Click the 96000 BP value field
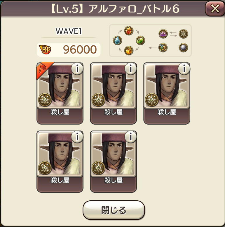225x227 pixels. coord(69,49)
